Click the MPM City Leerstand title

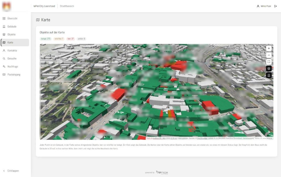44,6
